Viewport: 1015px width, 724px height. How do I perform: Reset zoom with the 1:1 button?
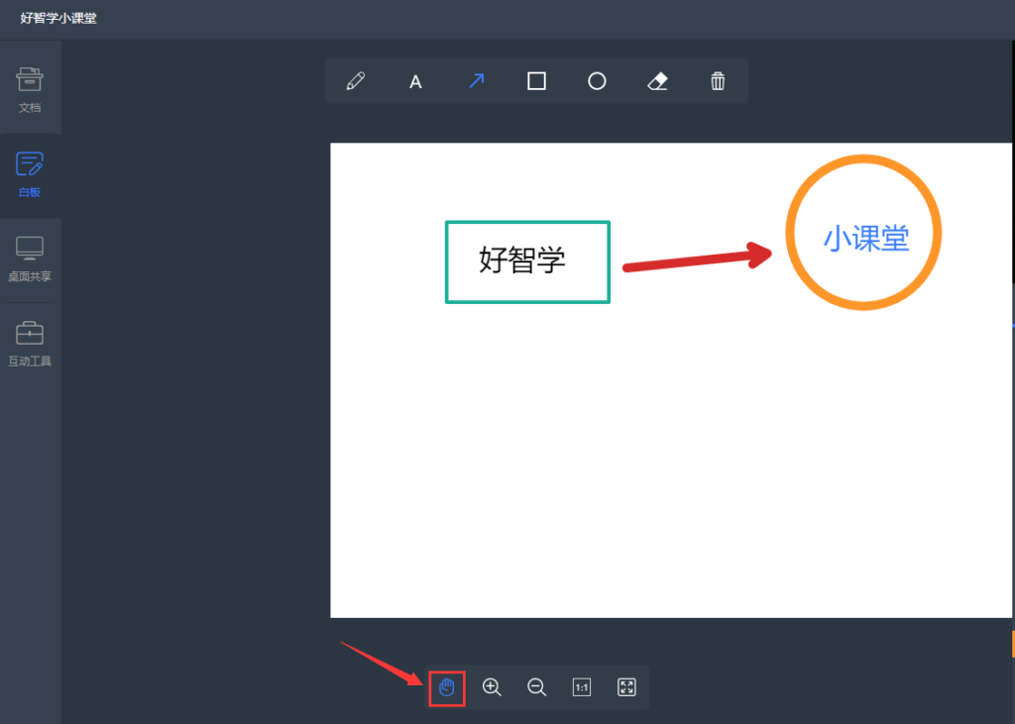point(581,687)
